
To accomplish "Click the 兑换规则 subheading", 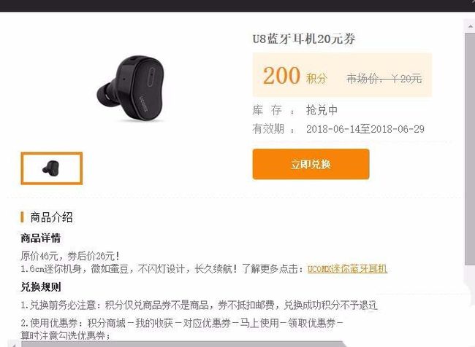I will point(41,286).
